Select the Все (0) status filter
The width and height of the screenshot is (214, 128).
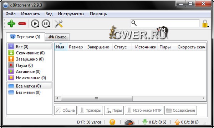click(x=30, y=47)
